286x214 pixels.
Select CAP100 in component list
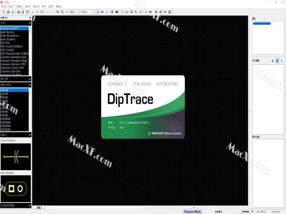pos(14,90)
